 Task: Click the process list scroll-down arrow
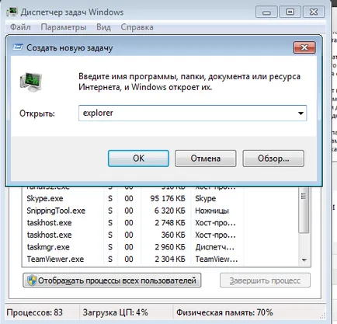pyautogui.click(x=304, y=260)
